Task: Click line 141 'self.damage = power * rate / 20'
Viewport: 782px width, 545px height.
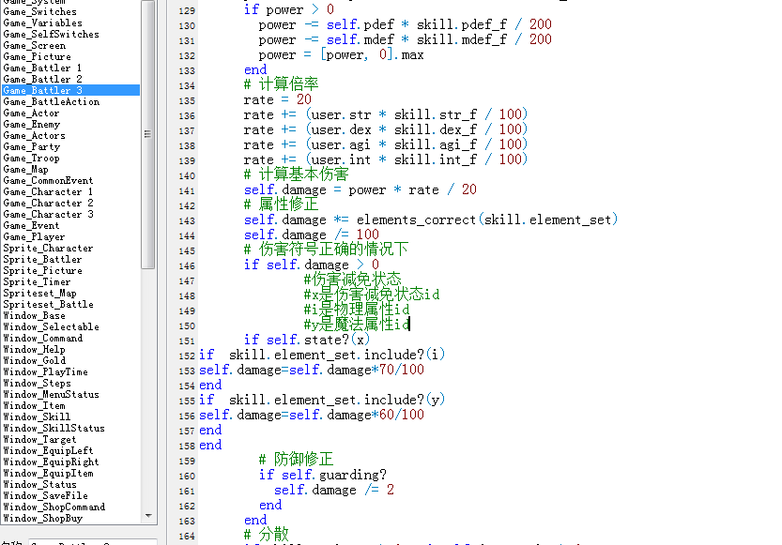Action: pos(360,189)
